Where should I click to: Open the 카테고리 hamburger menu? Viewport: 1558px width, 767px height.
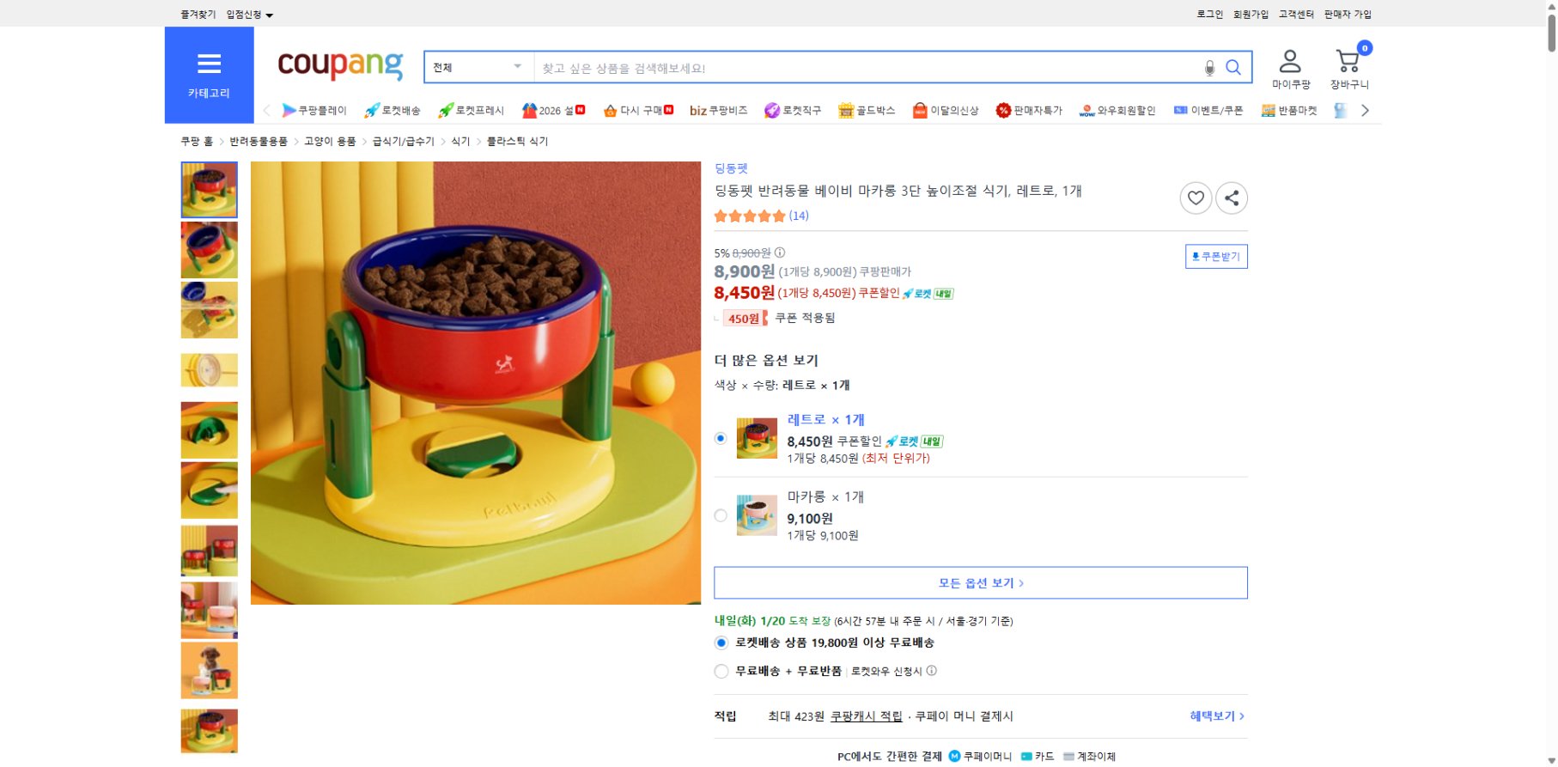209,63
